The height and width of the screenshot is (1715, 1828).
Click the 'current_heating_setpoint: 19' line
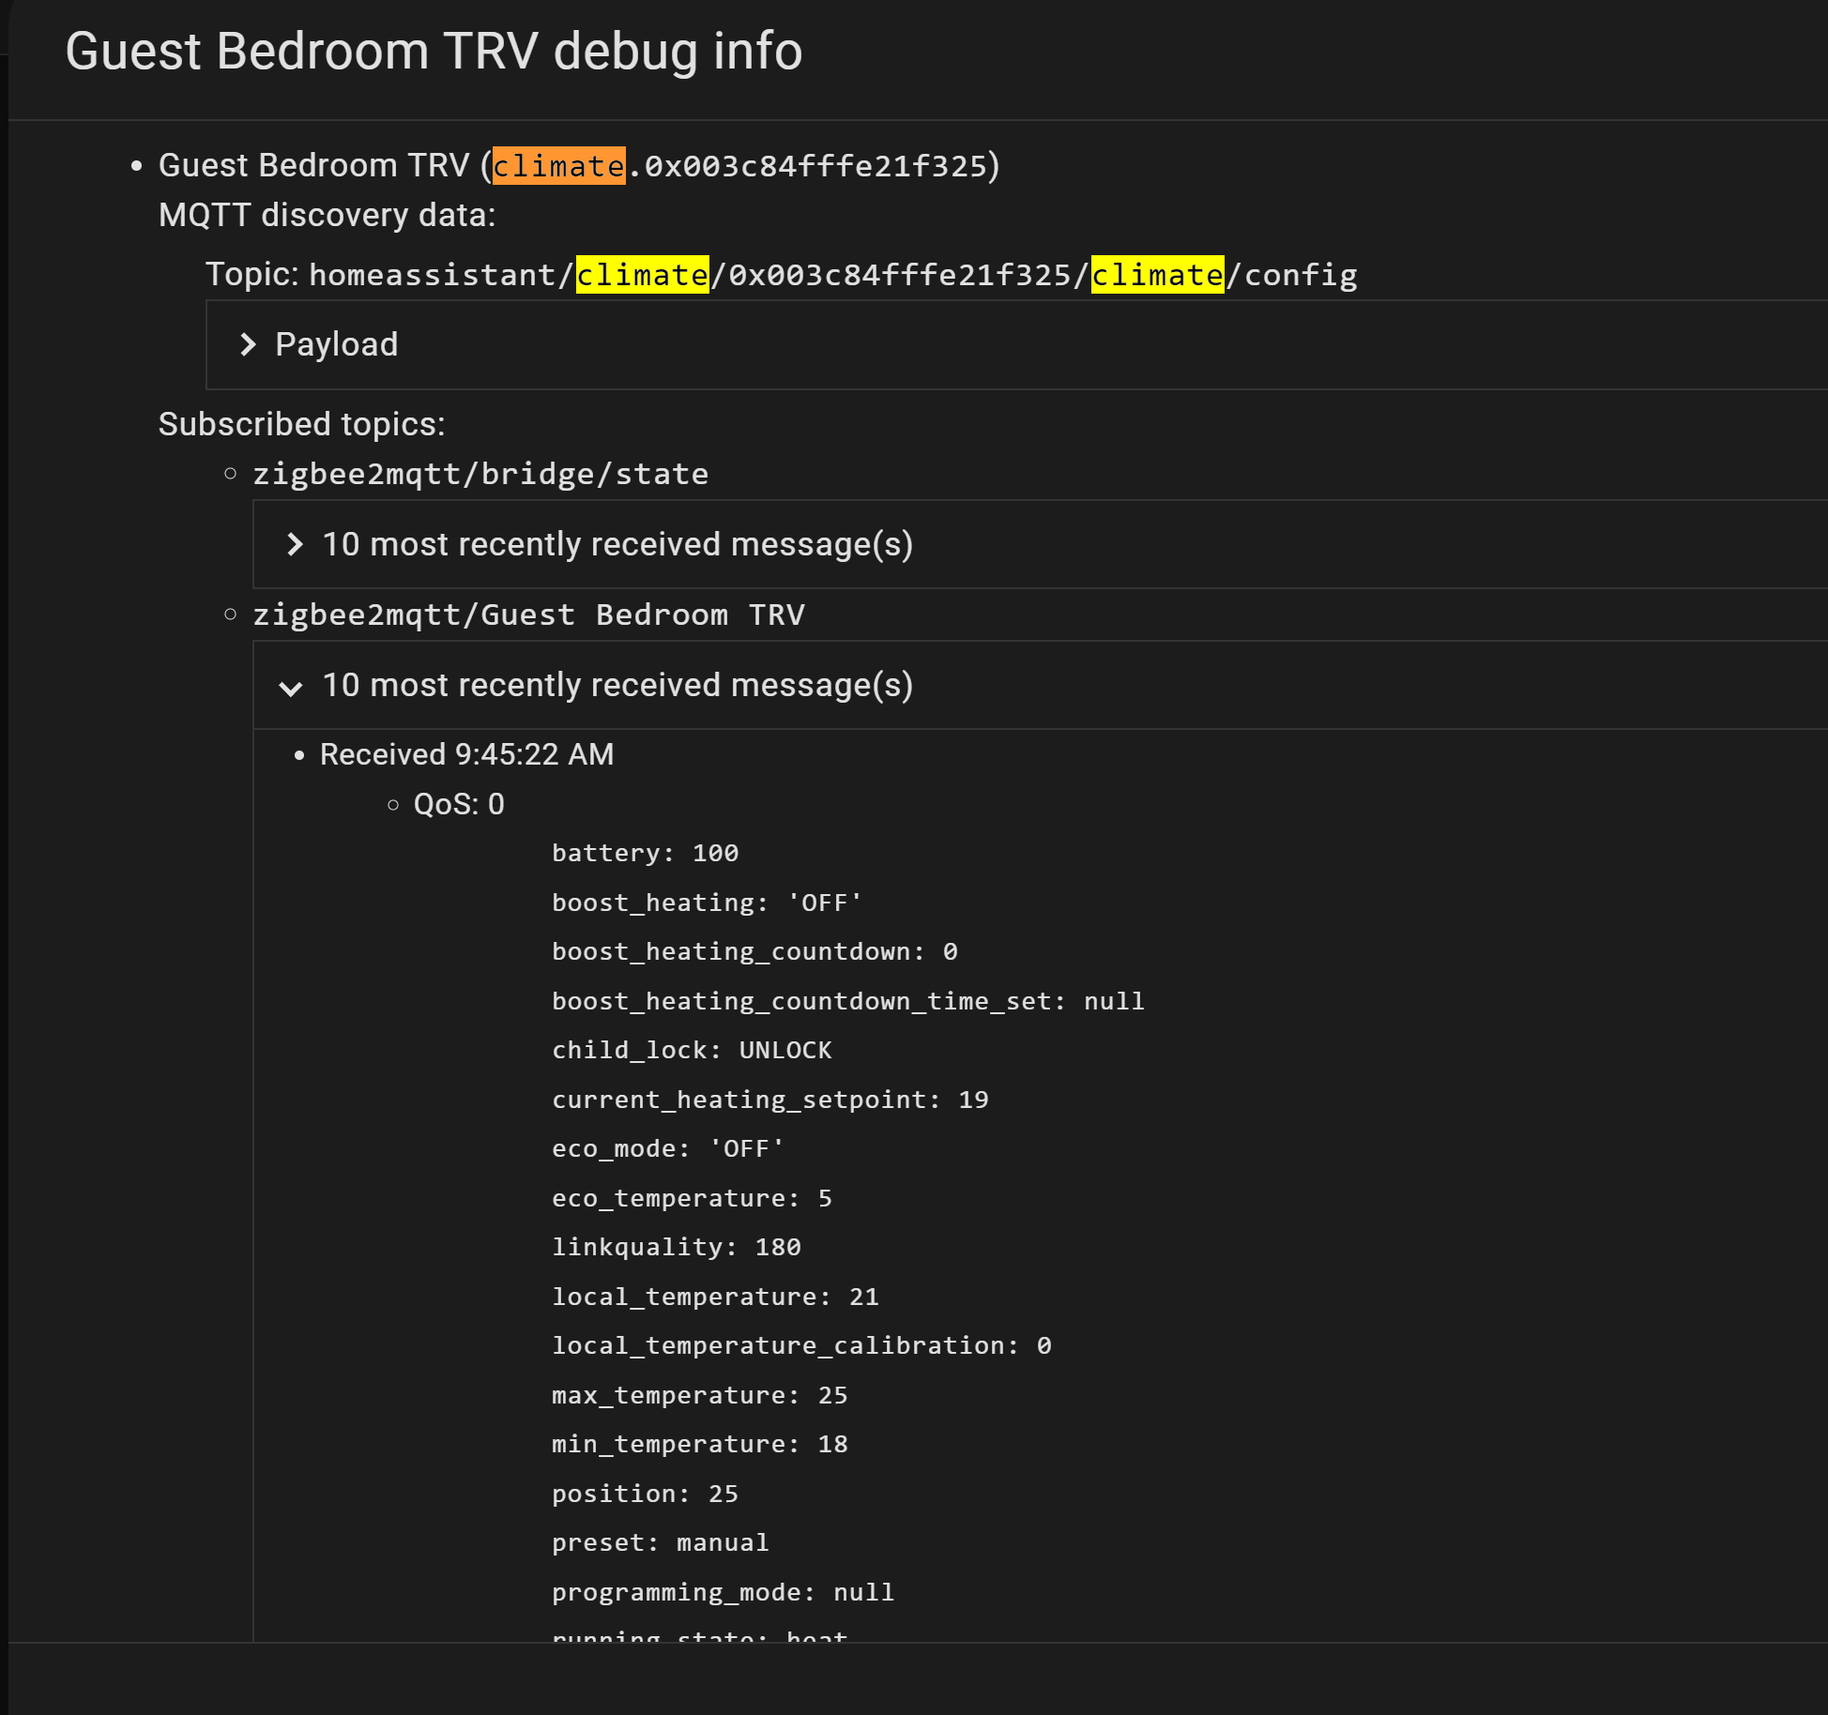(769, 1100)
